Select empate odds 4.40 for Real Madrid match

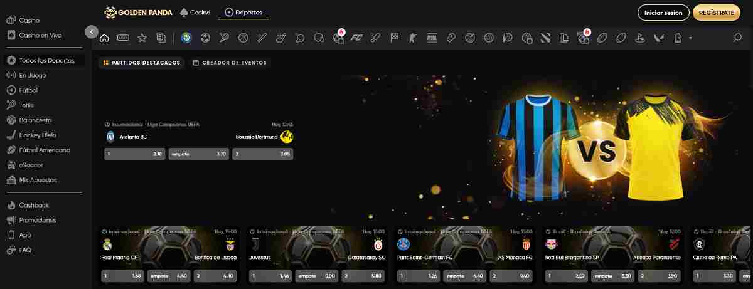[168, 276]
